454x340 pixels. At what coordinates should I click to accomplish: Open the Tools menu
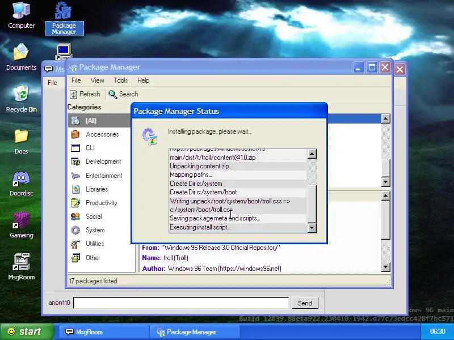pos(121,80)
